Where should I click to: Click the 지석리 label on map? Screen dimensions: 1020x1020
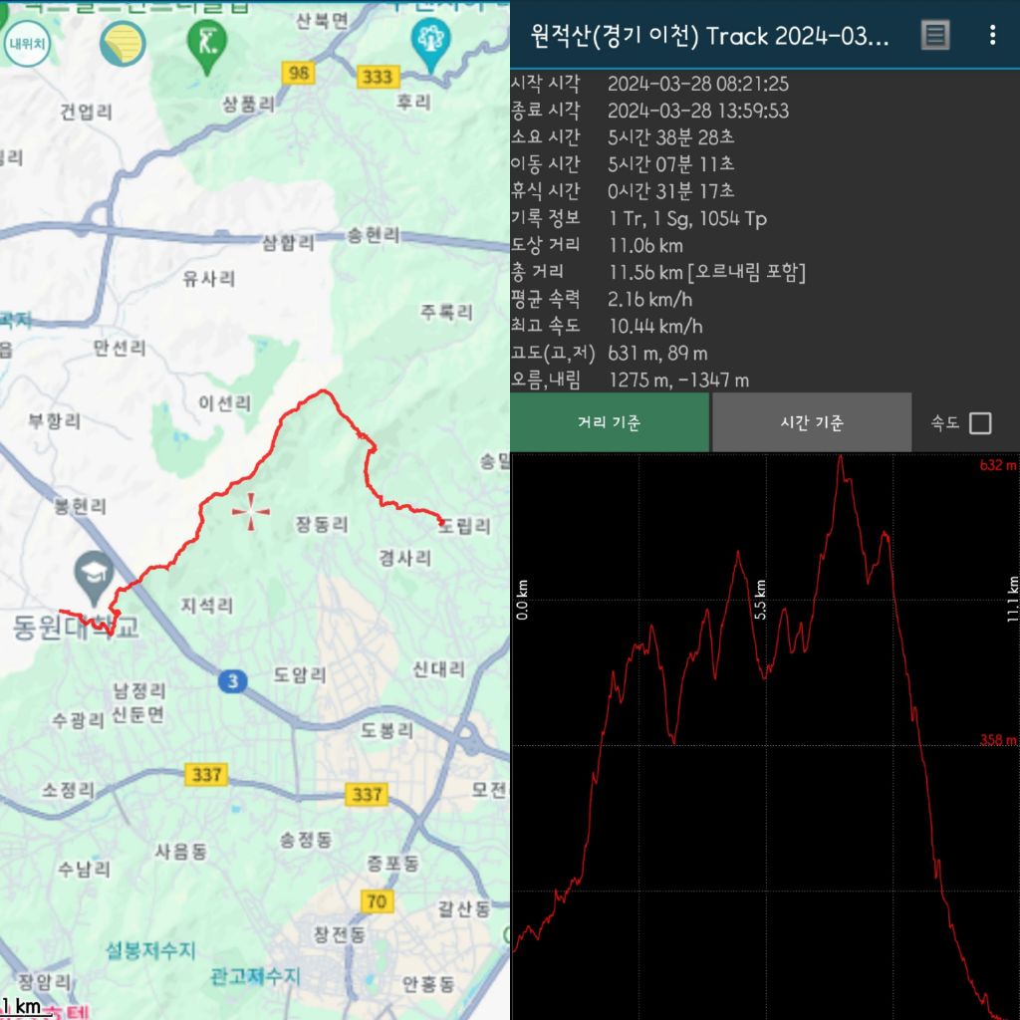point(206,606)
